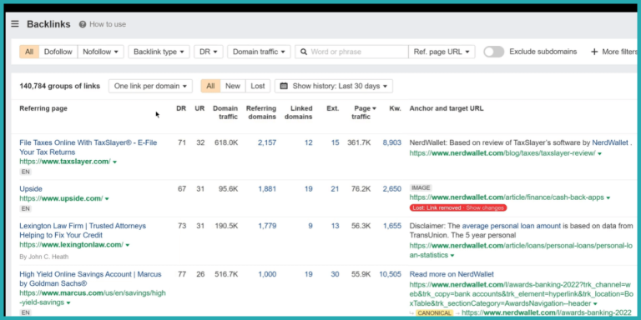Sort by Referring domains column header

261,112
